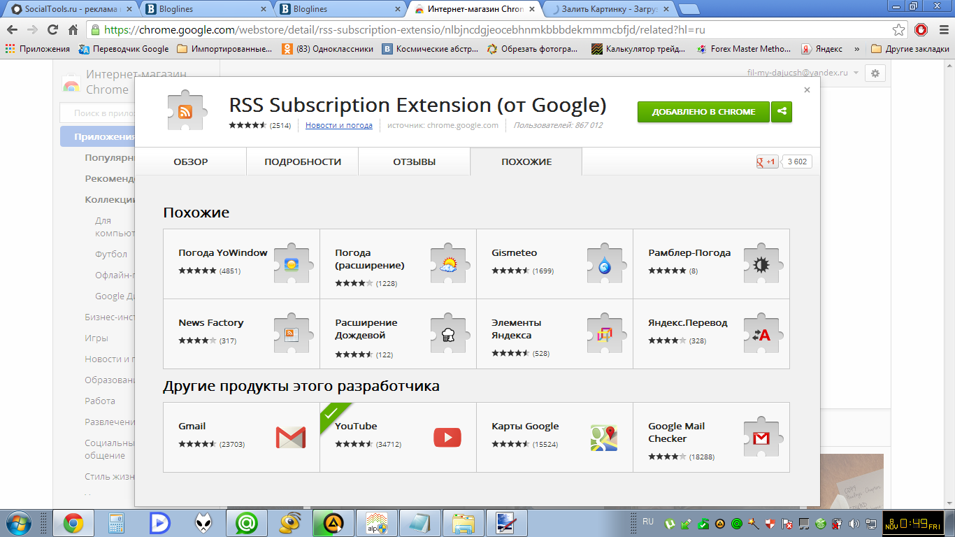The height and width of the screenshot is (537, 955).
Task: Open the Яндекс bookmark
Action: 821,49
